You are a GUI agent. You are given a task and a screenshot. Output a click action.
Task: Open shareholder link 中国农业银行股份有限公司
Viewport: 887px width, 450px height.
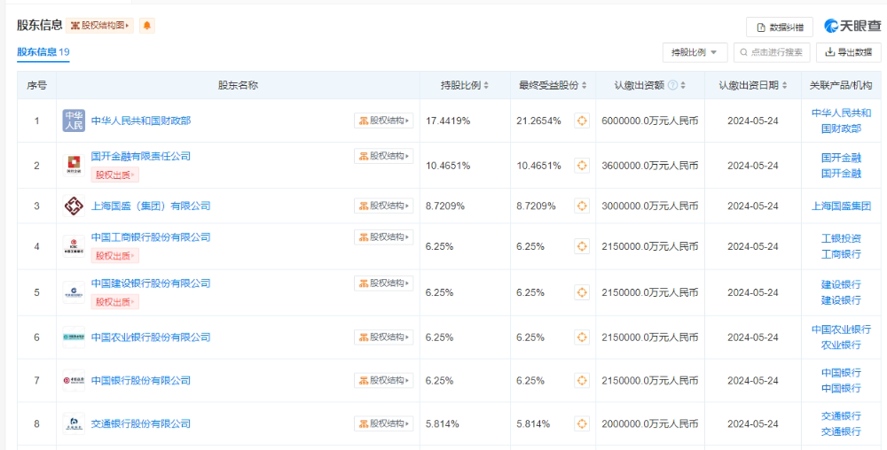coord(151,337)
